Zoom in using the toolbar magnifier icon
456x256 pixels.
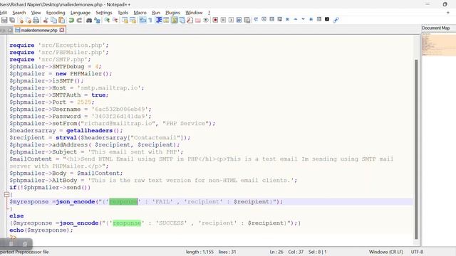click(107, 20)
